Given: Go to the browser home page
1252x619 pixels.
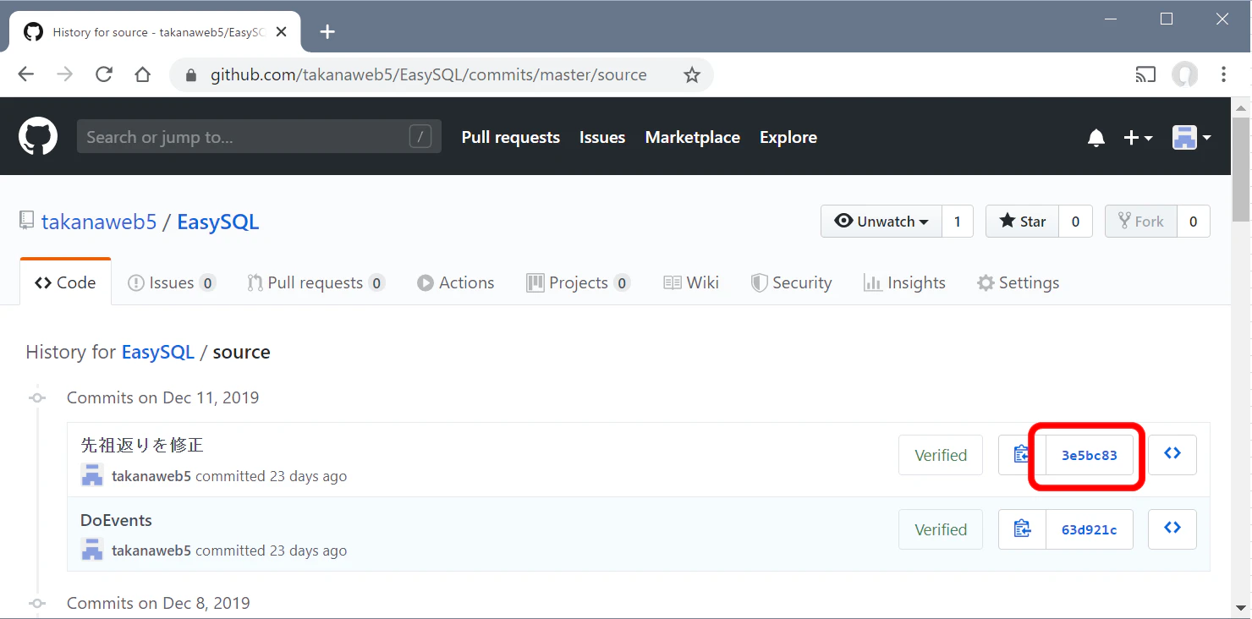Looking at the screenshot, I should 143,74.
